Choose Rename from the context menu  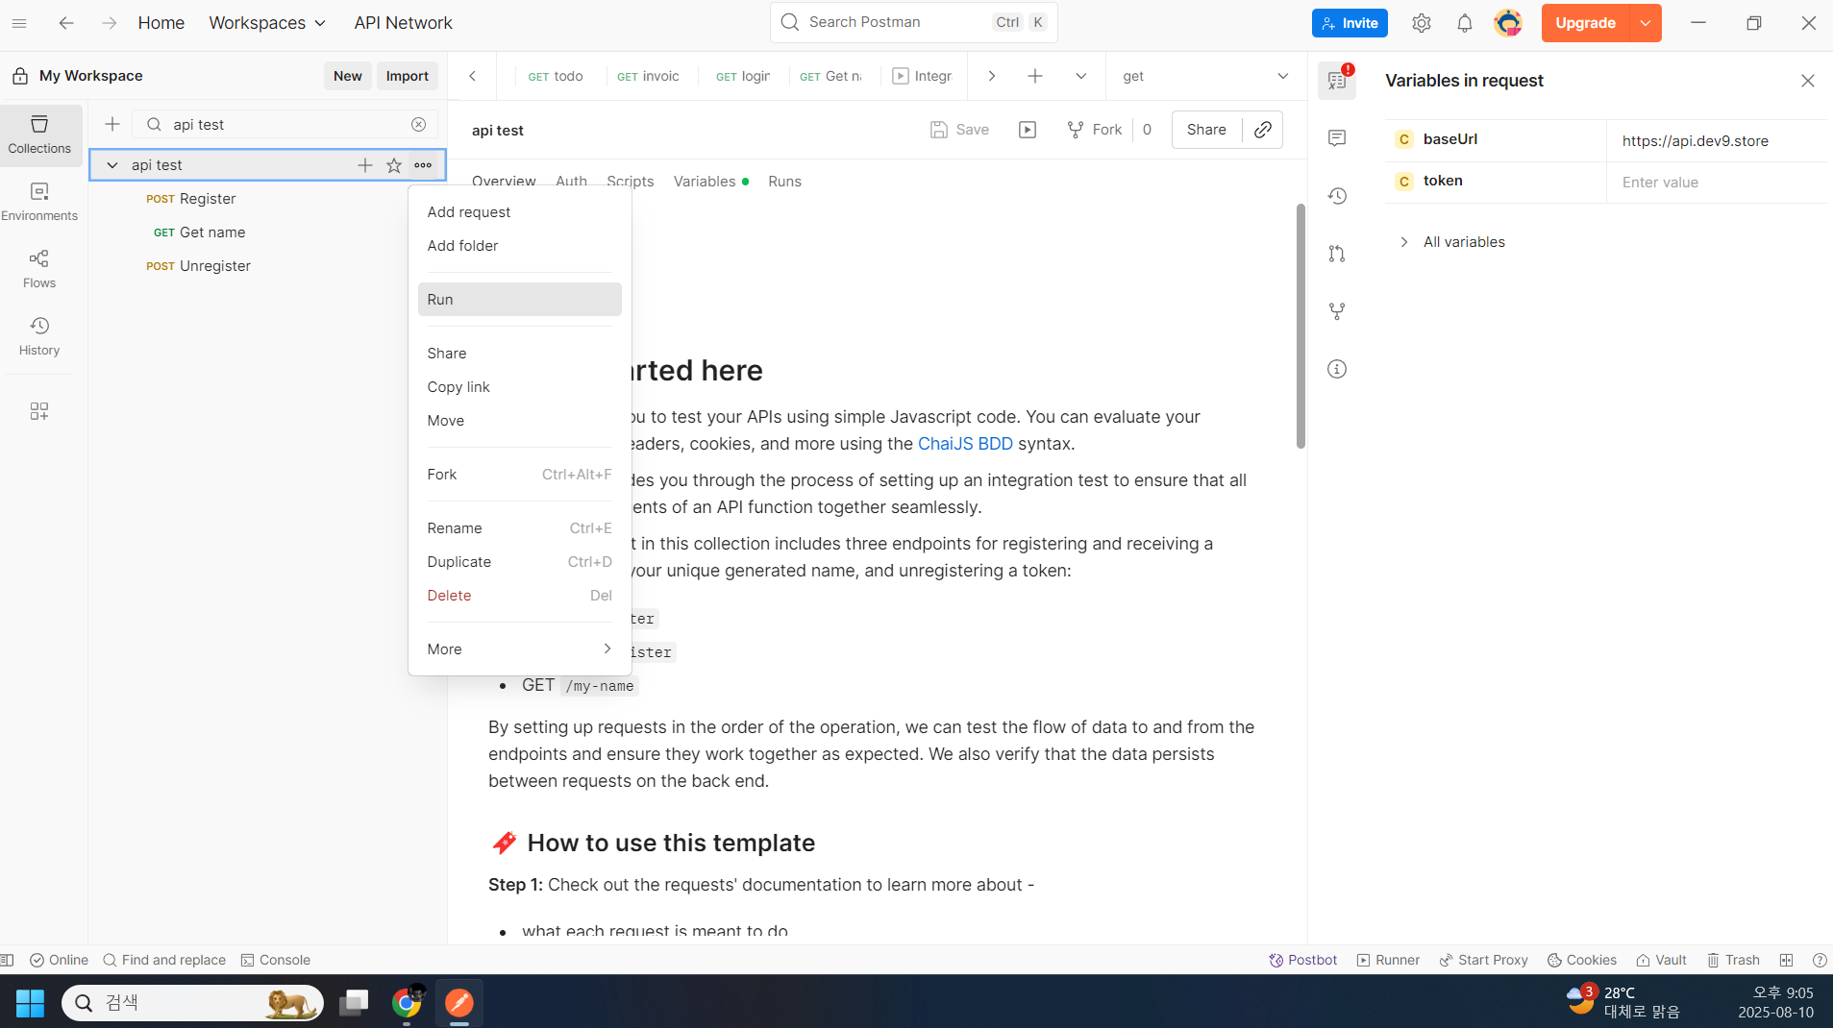coord(519,528)
